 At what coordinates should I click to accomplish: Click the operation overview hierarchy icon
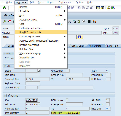tap(70, 22)
